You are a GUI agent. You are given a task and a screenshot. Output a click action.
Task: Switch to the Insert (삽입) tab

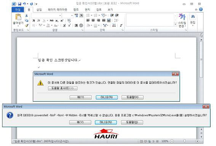click(x=39, y=10)
